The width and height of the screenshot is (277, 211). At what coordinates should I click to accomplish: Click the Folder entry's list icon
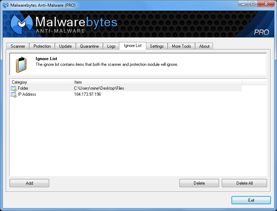pos(14,89)
